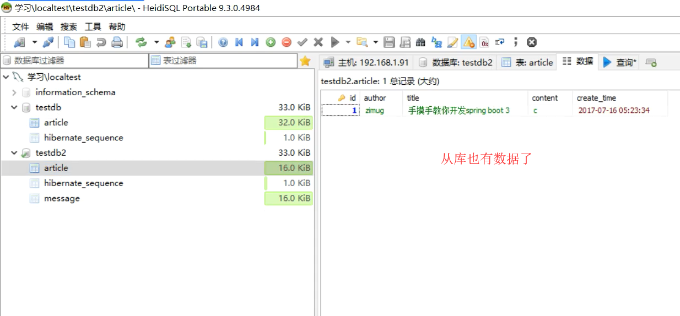Image resolution: width=680 pixels, height=316 pixels.
Task: Go to first row icon
Action: tap(239, 42)
